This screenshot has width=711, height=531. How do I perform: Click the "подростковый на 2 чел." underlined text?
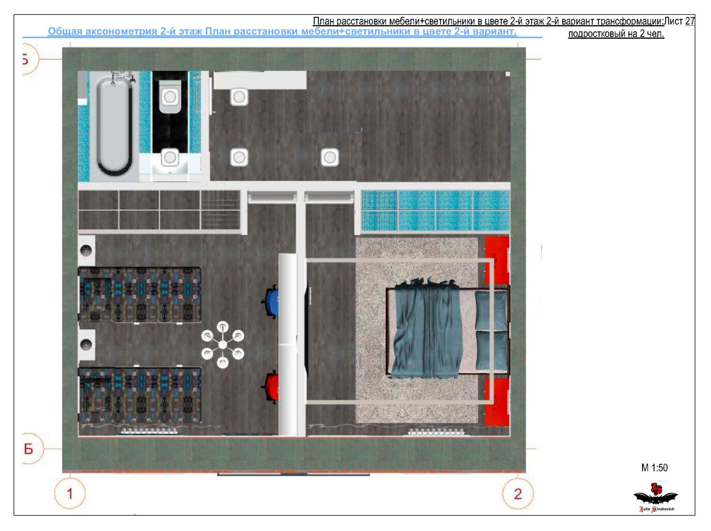616,34
